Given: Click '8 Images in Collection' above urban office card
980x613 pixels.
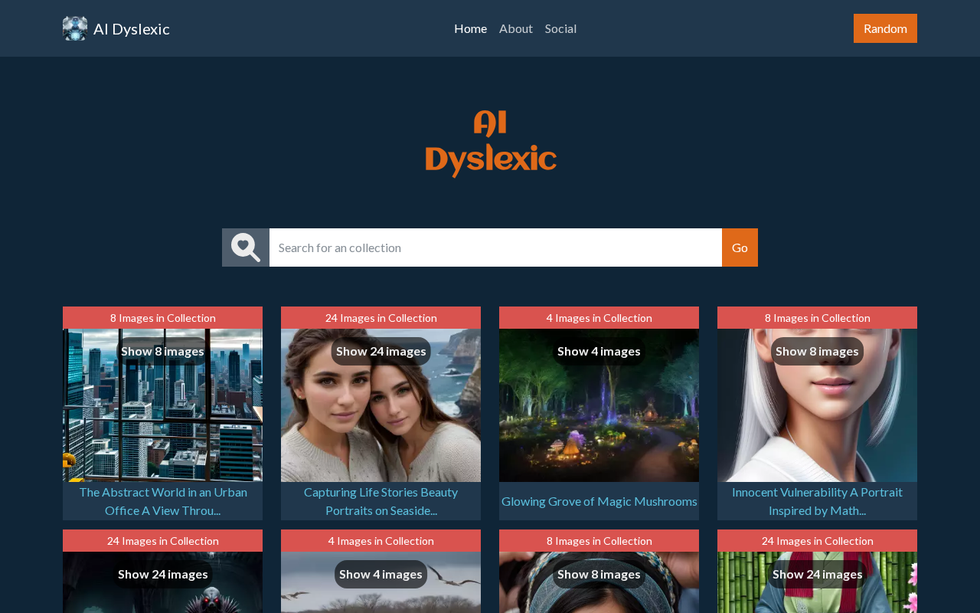Looking at the screenshot, I should [x=162, y=318].
